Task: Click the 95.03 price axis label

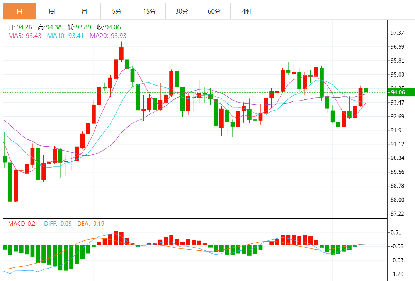Action: pyautogui.click(x=398, y=74)
